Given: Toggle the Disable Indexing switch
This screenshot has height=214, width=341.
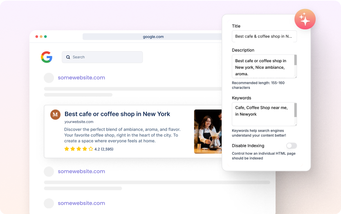Looking at the screenshot, I should click(292, 146).
